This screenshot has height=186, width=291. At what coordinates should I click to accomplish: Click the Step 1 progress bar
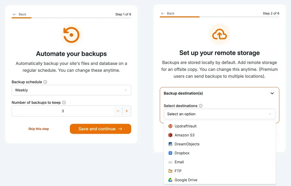coord(71,18)
